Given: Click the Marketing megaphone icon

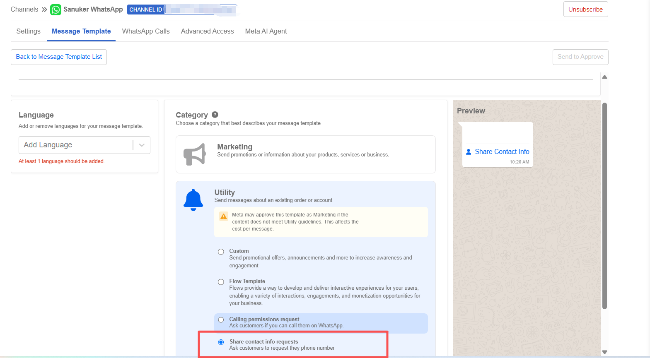Looking at the screenshot, I should (195, 154).
